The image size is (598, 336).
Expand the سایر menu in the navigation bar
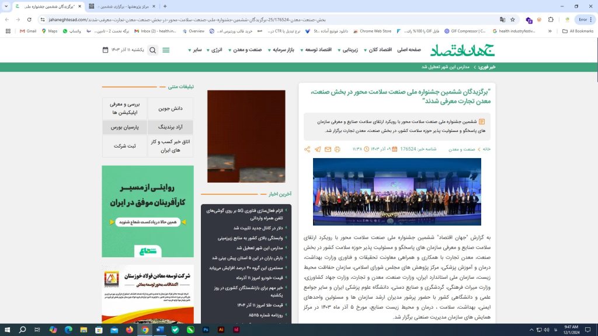click(194, 50)
